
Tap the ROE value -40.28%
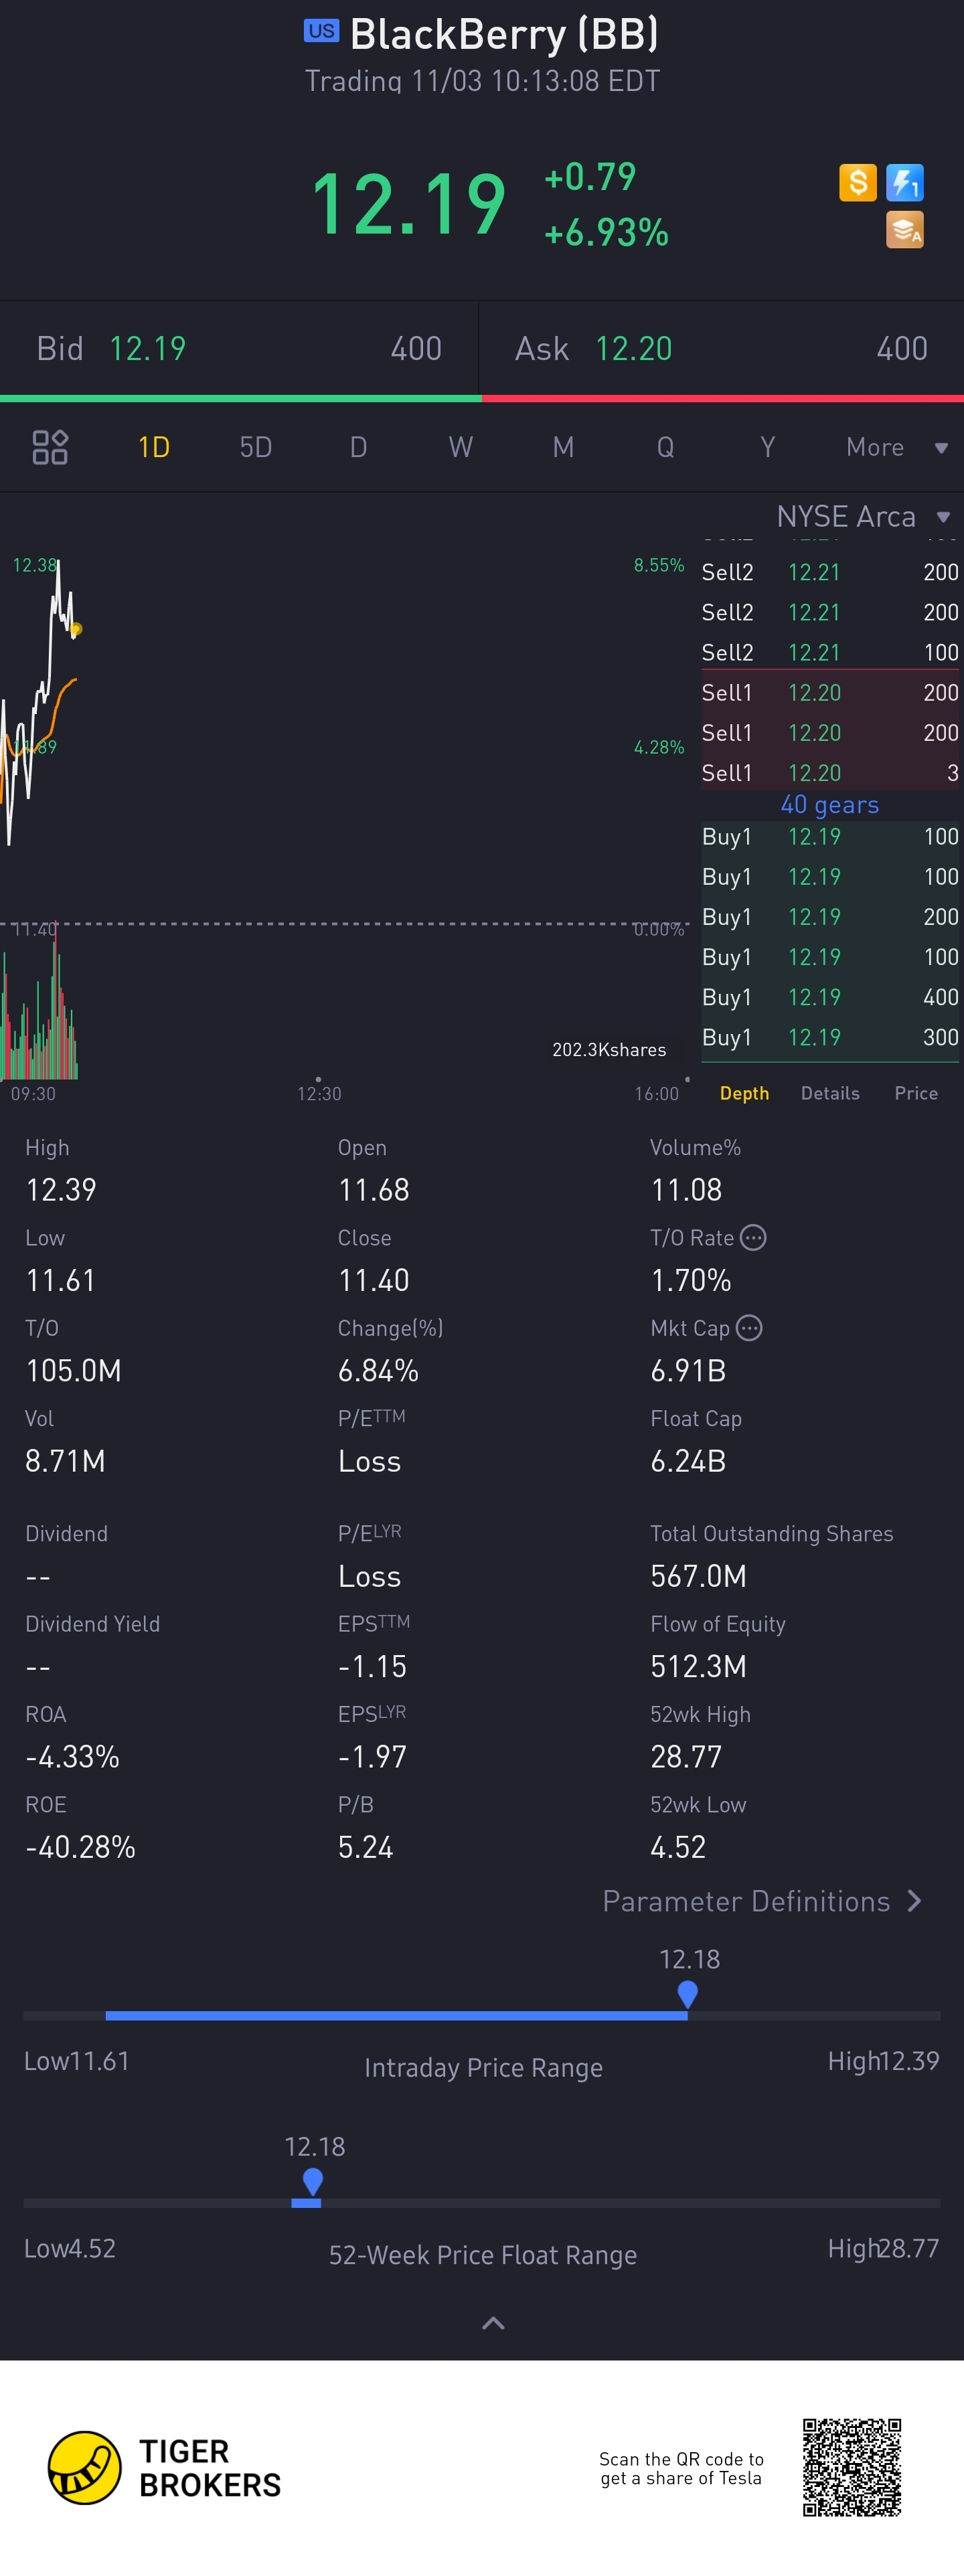pos(80,1847)
